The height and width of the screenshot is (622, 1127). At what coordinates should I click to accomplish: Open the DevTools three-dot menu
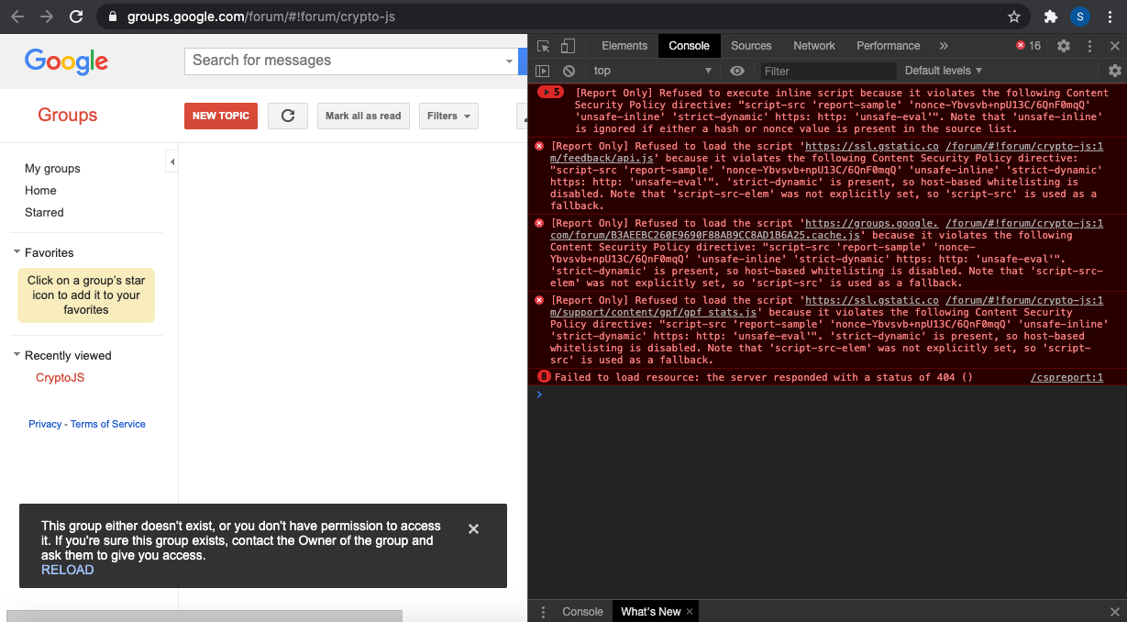click(1089, 46)
